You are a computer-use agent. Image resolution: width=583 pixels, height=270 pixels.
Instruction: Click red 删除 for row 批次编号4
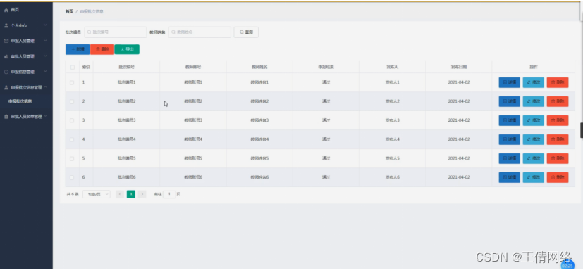coord(558,139)
